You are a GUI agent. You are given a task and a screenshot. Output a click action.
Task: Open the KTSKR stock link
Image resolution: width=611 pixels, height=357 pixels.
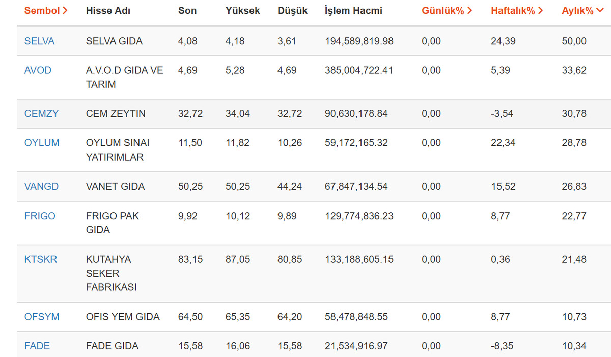click(x=41, y=259)
